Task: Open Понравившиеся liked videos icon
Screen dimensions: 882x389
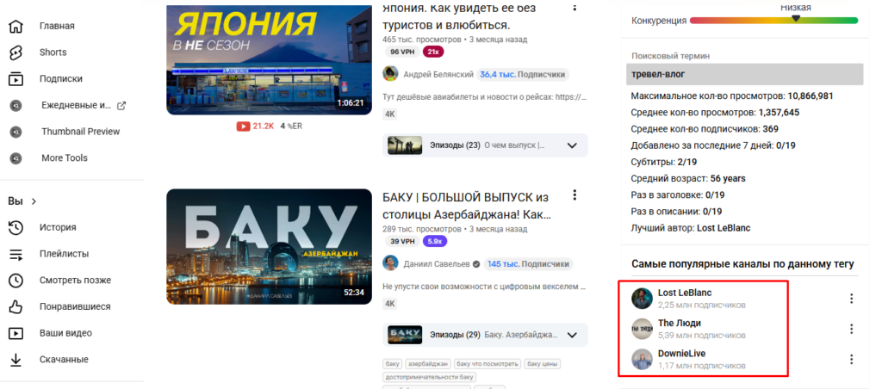Action: (x=16, y=307)
